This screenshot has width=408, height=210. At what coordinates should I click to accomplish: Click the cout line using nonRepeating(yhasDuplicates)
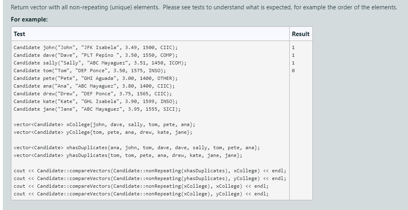(x=150, y=178)
